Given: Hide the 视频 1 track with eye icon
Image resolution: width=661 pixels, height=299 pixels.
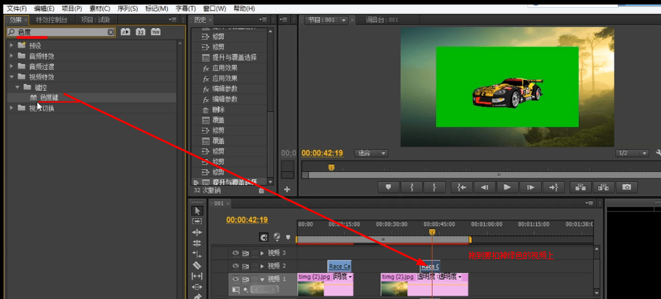Looking at the screenshot, I should click(236, 279).
